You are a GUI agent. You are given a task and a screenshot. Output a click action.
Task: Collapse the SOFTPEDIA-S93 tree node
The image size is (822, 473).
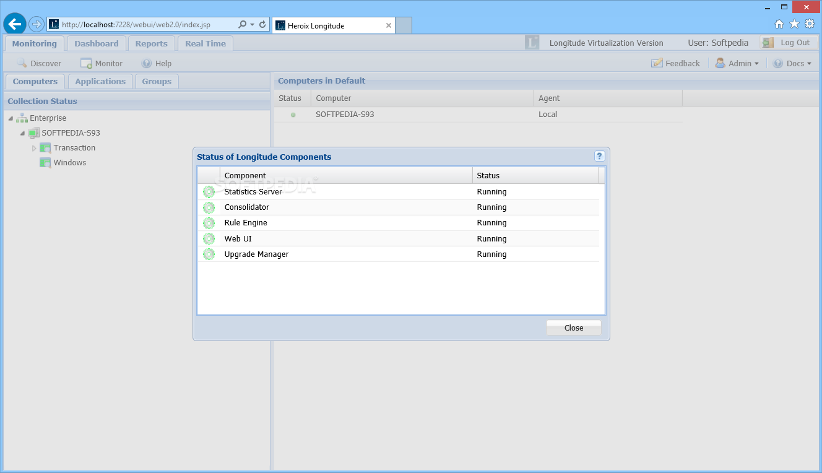point(22,133)
